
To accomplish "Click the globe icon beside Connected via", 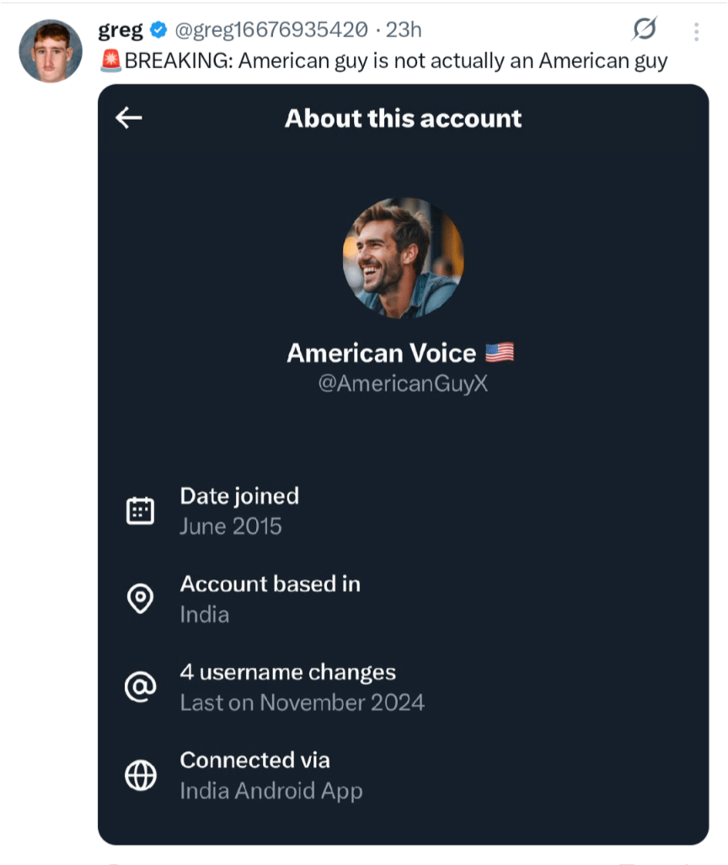I will click(x=140, y=776).
